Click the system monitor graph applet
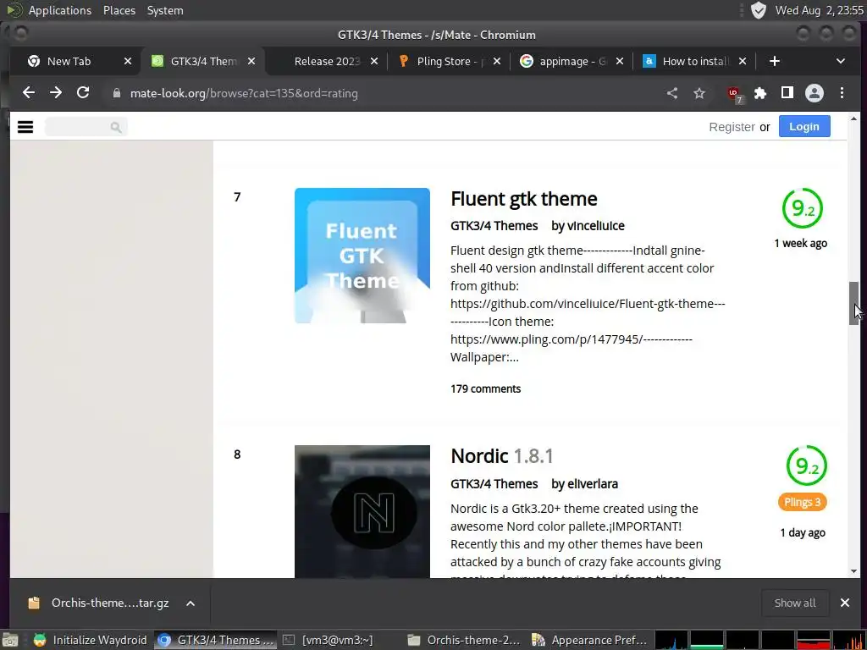 (760, 640)
